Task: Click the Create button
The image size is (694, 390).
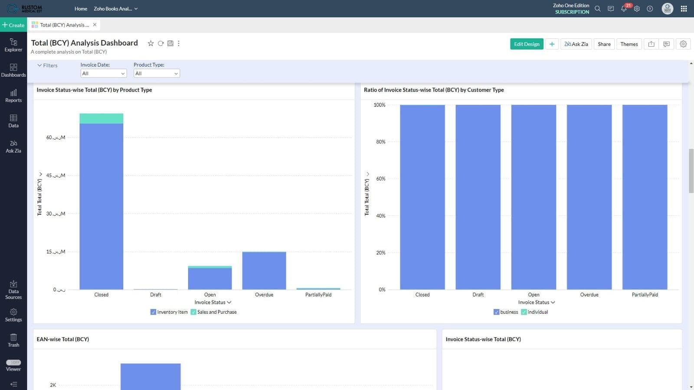Action: (x=13, y=25)
